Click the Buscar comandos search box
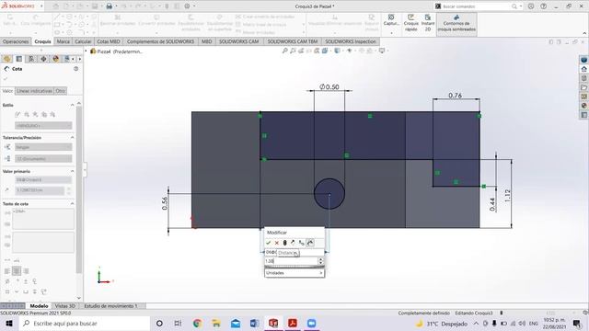The width and height of the screenshot is (589, 331). pos(475,6)
